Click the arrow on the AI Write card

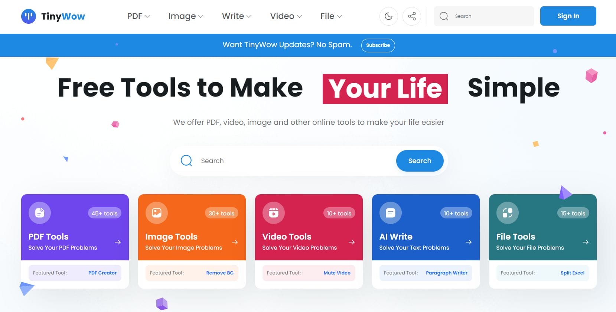pyautogui.click(x=469, y=242)
